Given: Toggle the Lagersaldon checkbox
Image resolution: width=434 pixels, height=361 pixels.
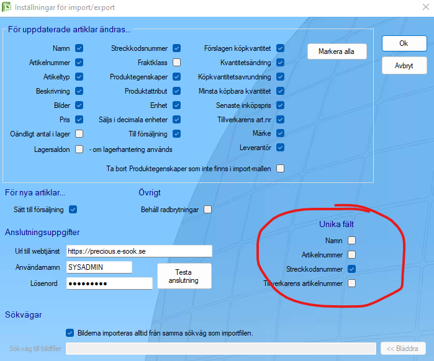Looking at the screenshot, I should click(79, 149).
